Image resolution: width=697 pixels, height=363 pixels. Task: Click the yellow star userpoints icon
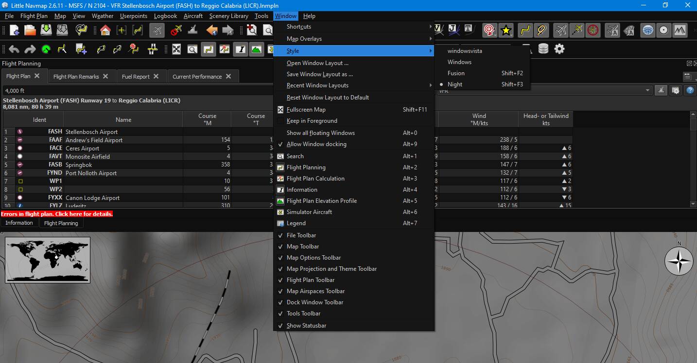coord(506,31)
